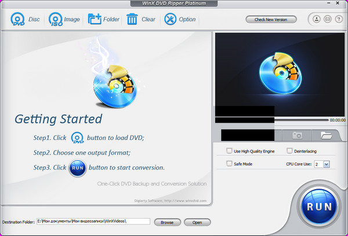Load a DVD Folder

(x=104, y=19)
